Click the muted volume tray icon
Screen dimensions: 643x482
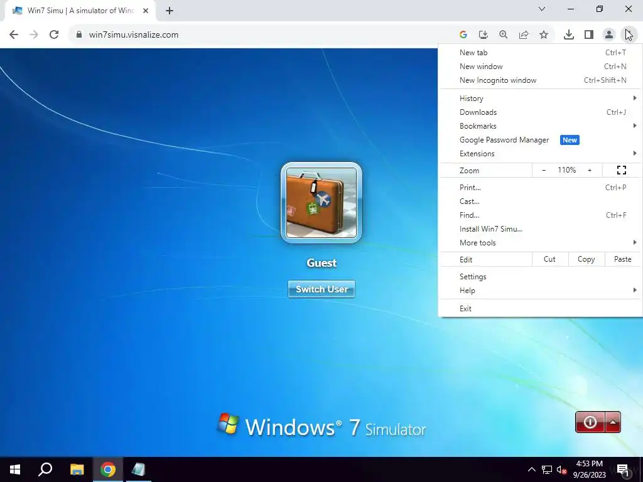coord(562,469)
